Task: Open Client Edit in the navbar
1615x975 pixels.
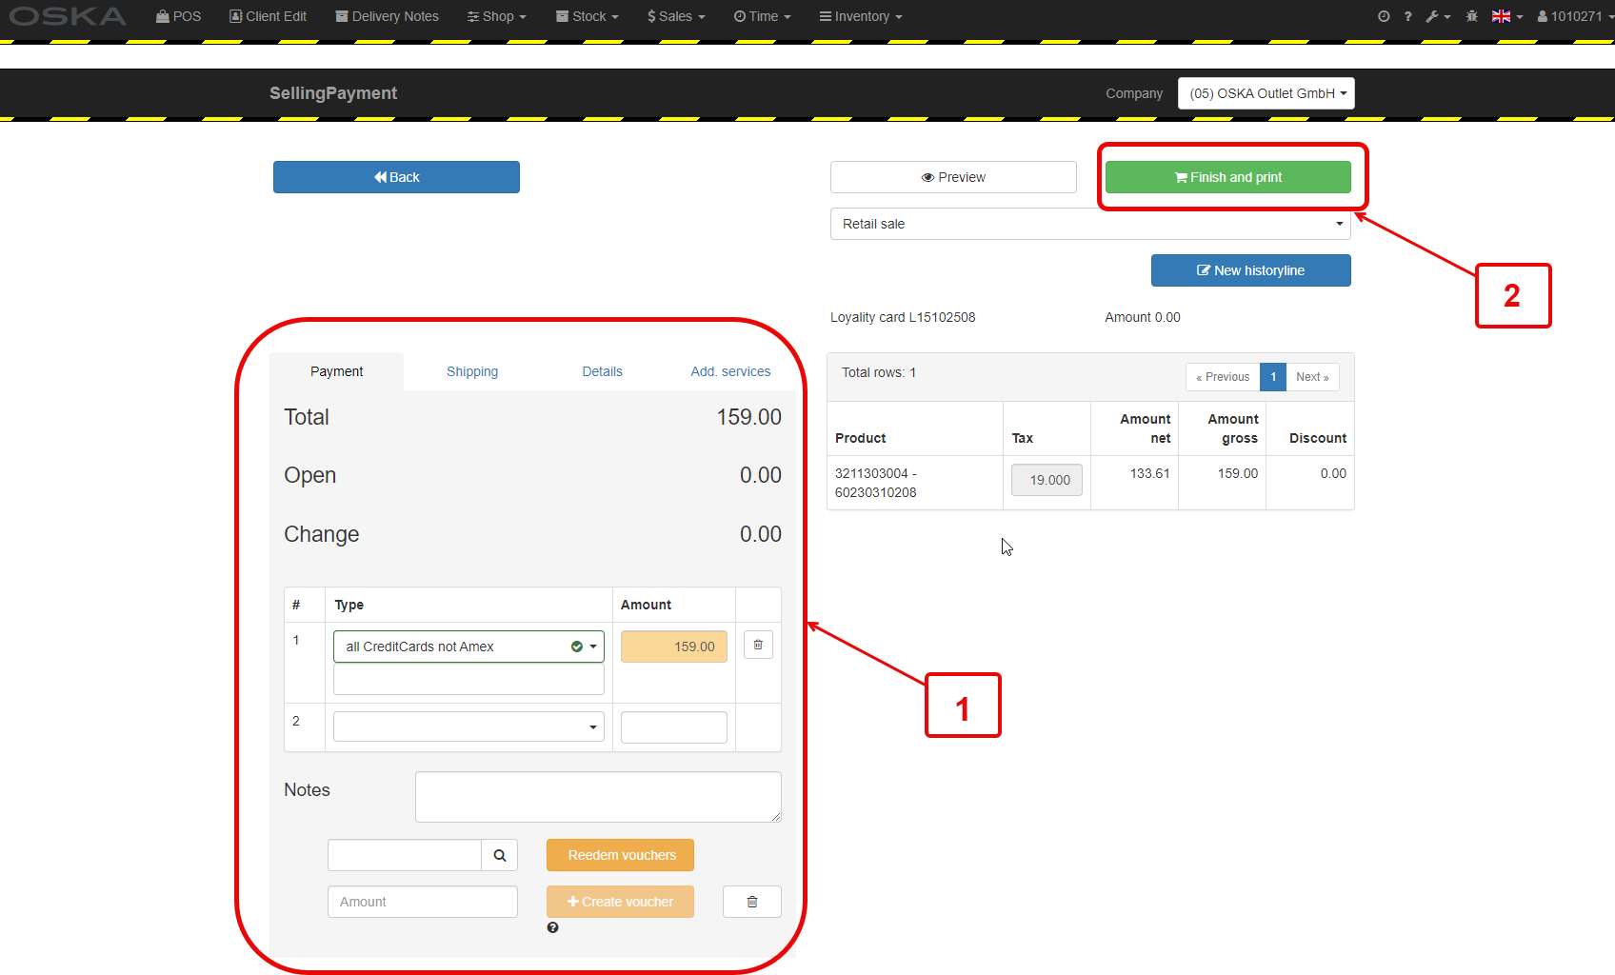Action: (269, 16)
